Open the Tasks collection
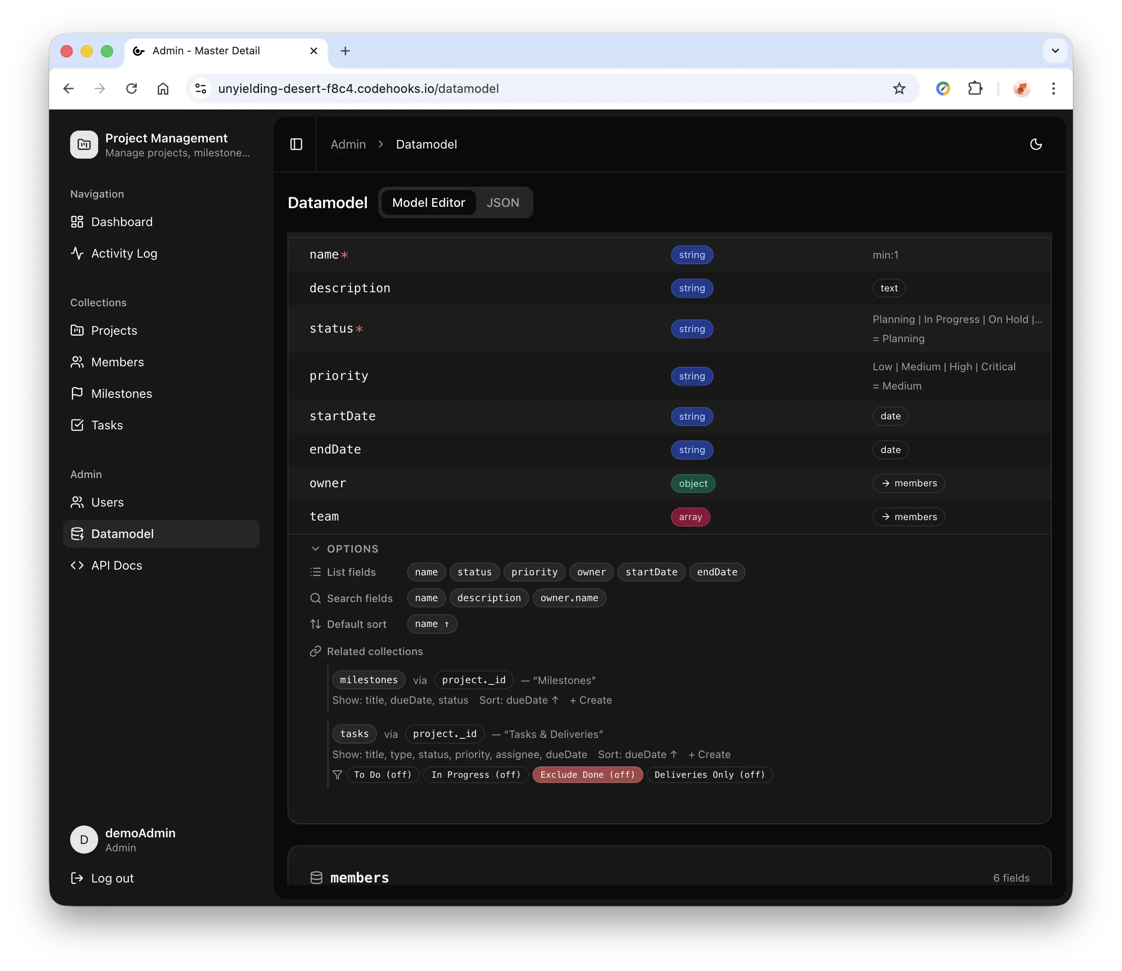1122x971 pixels. tap(107, 425)
